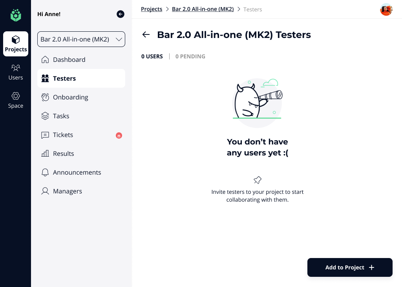Screen dimensions: 402x287
Task: Select Testers in the sidebar menu
Action: point(64,78)
